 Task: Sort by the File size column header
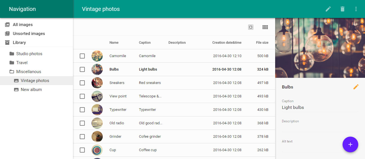[262, 43]
